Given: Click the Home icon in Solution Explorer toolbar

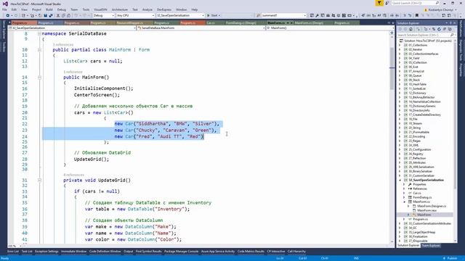Looking at the screenshot, I should [411, 29].
